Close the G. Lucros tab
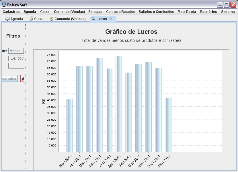The width and height of the screenshot is (238, 172). pos(111,19)
